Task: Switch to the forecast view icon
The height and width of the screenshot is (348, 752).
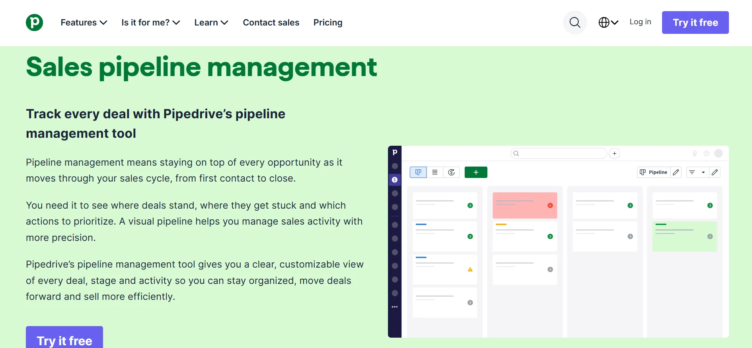Action: click(x=452, y=172)
